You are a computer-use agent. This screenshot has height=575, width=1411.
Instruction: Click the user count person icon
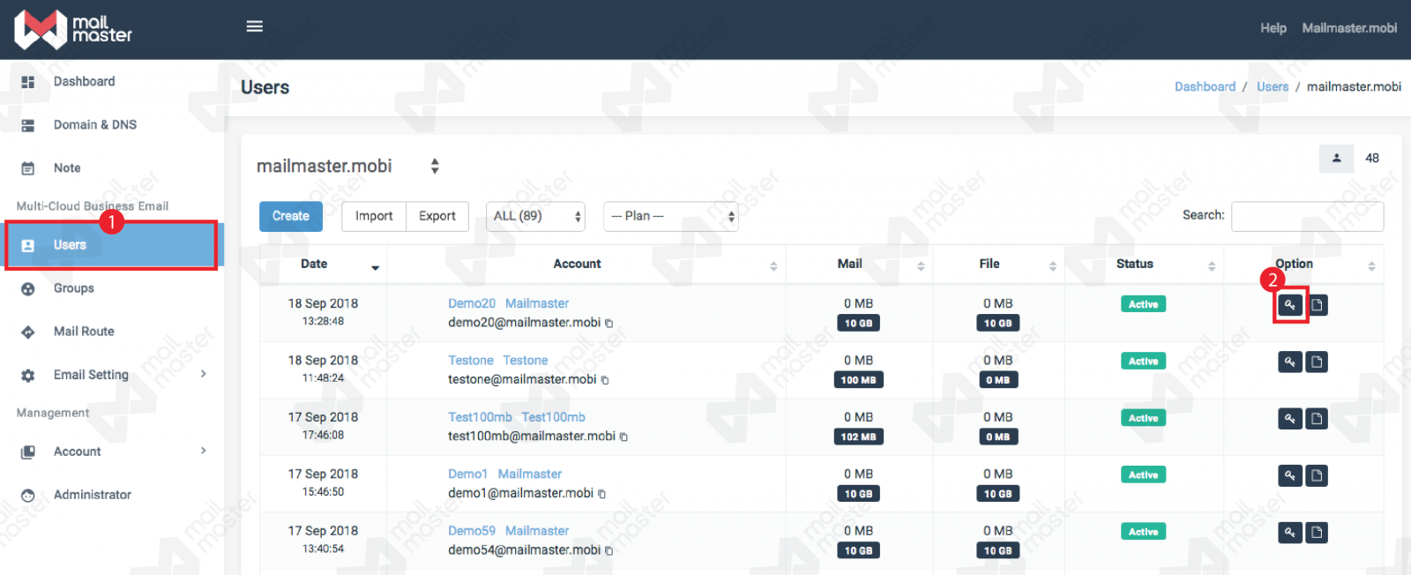[x=1337, y=159]
